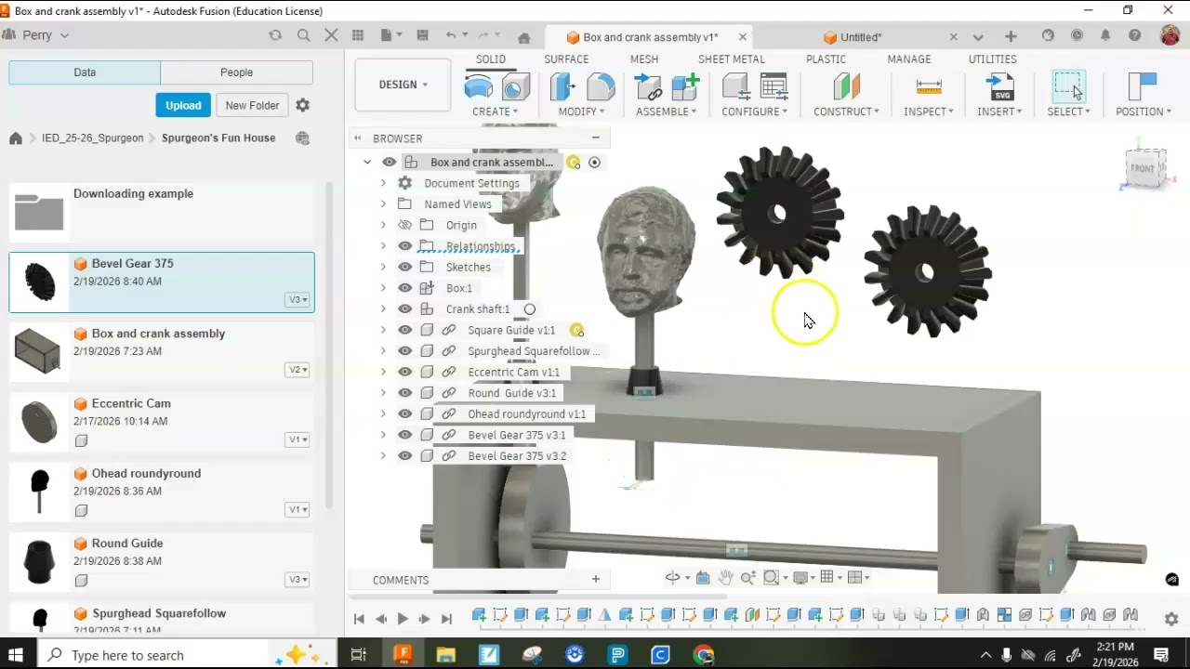Play the timeline

[x=403, y=619]
